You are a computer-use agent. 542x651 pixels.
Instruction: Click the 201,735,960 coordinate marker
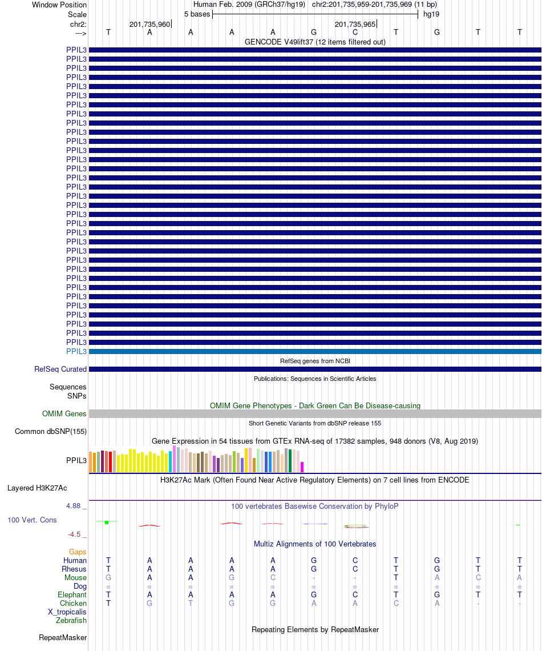pos(149,25)
